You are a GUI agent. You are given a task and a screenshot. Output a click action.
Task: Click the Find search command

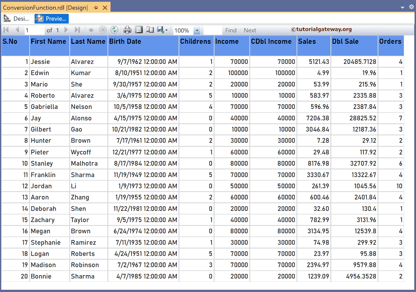click(231, 30)
